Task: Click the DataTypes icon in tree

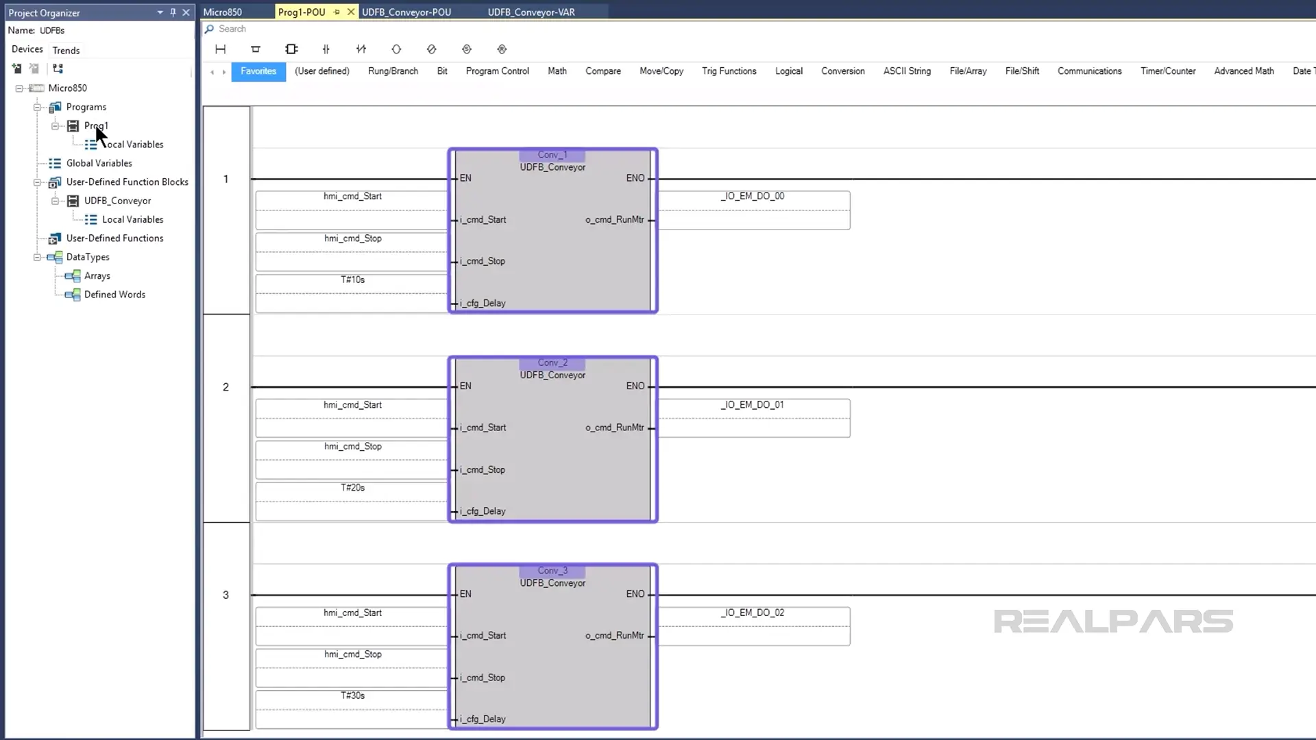Action: [56, 257]
